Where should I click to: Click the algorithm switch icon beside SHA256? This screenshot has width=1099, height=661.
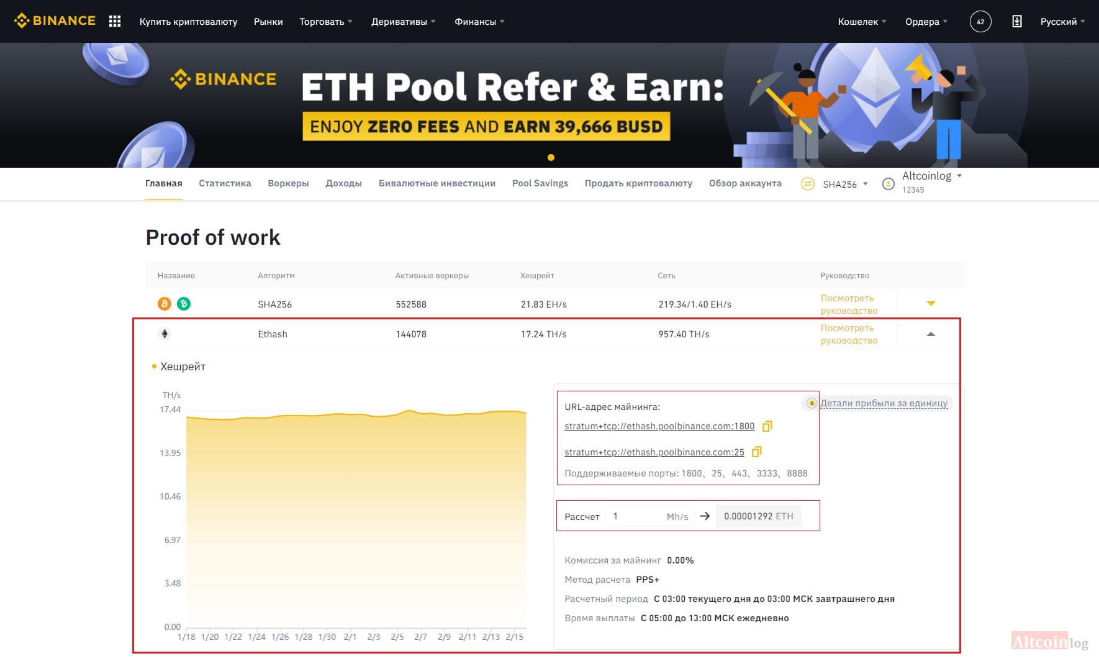point(808,184)
